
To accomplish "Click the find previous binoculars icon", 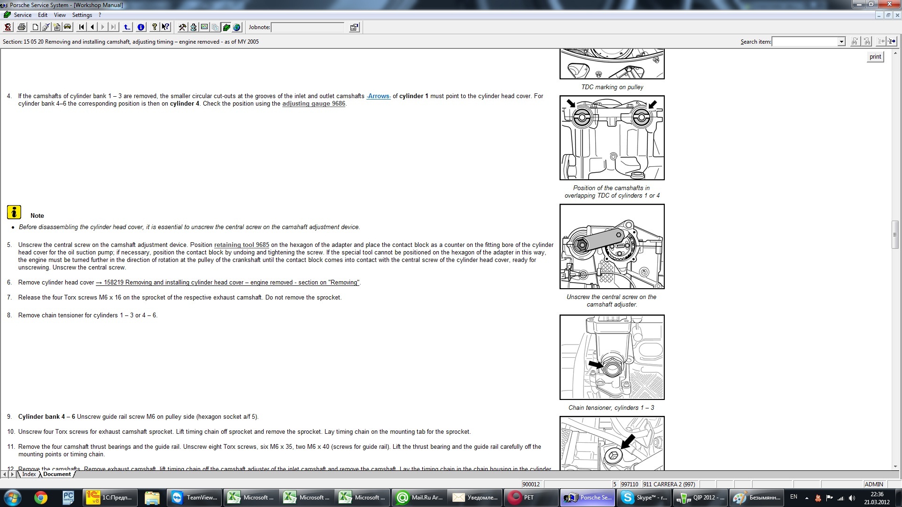I will (867, 42).
